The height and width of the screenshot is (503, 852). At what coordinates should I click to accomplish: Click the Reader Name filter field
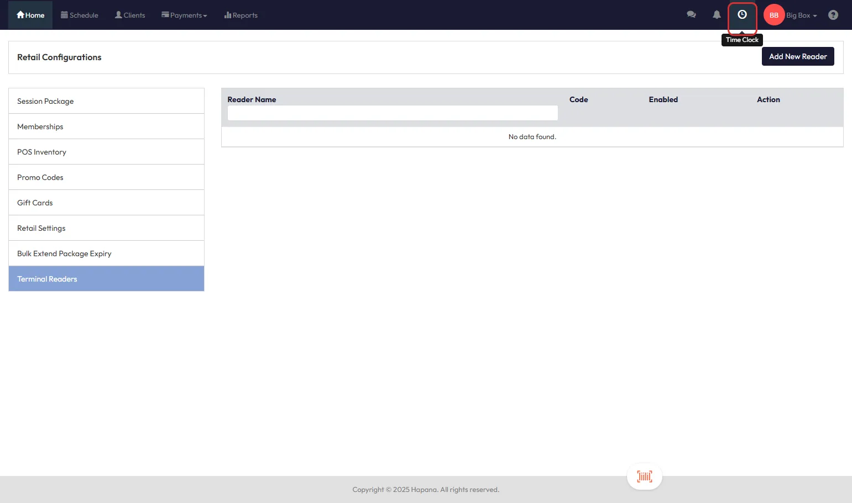pyautogui.click(x=393, y=113)
